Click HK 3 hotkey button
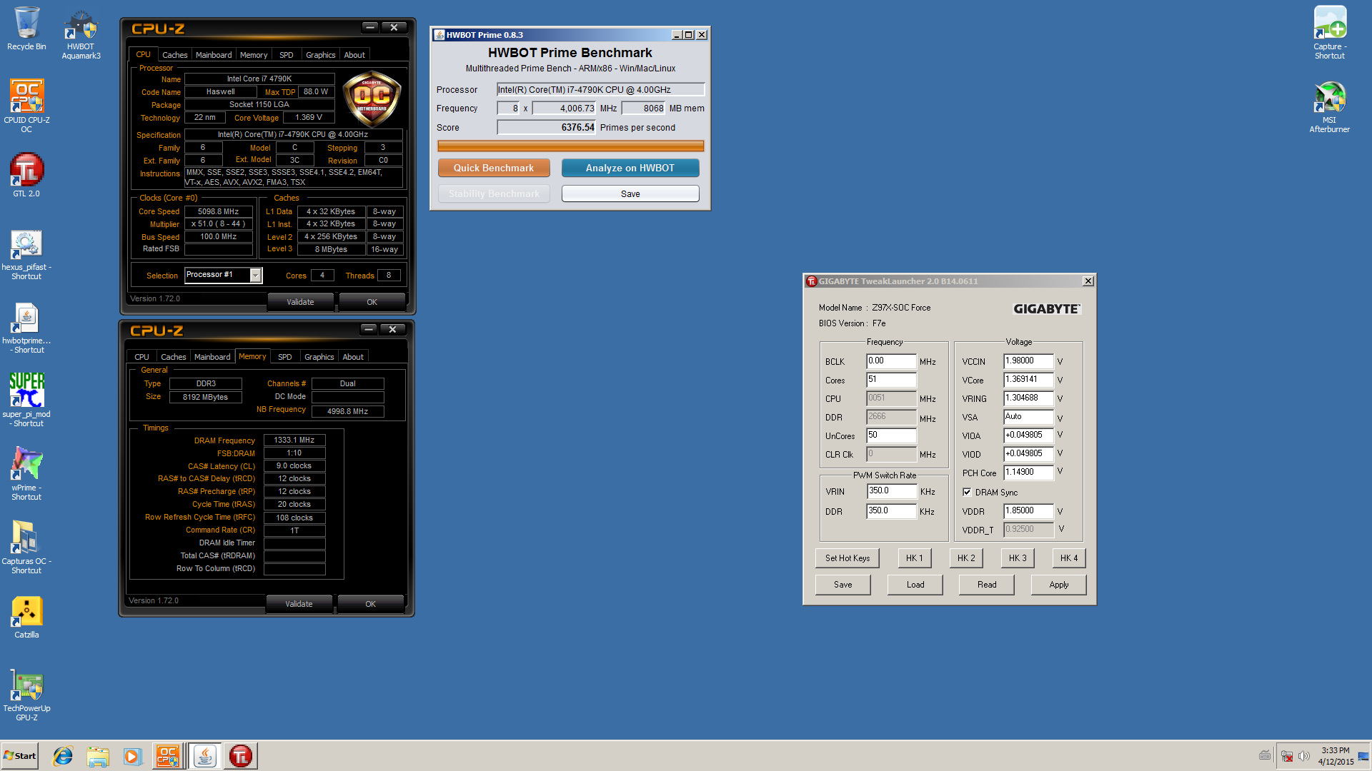1372x771 pixels. point(1018,558)
